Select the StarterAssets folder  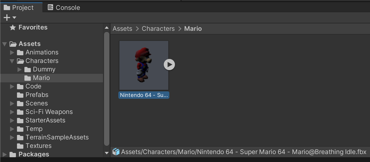(x=45, y=120)
